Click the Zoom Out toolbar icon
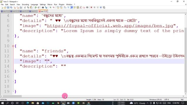The width and height of the screenshot is (187, 105). 53,8
